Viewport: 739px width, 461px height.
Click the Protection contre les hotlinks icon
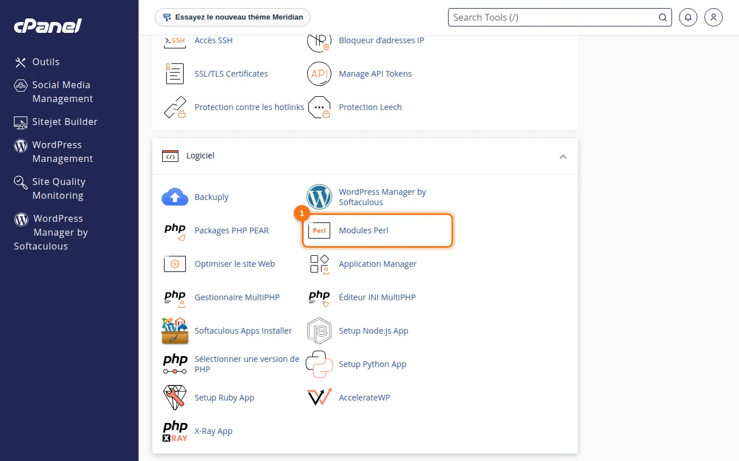point(175,107)
